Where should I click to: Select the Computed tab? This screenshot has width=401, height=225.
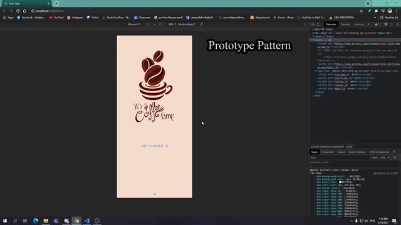pos(328,152)
